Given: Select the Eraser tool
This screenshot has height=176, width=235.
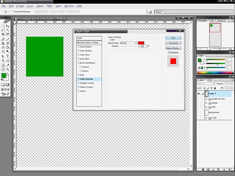Looking at the screenshot, I should [x=3, y=47].
